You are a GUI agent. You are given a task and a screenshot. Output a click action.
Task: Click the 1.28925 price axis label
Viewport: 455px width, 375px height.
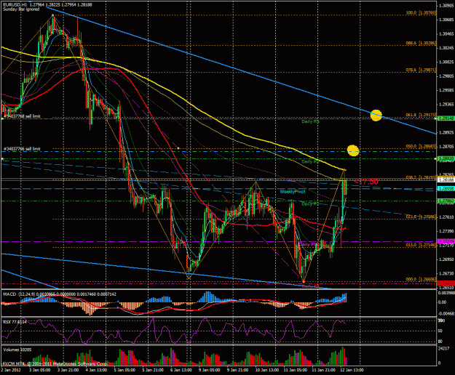pos(446,132)
